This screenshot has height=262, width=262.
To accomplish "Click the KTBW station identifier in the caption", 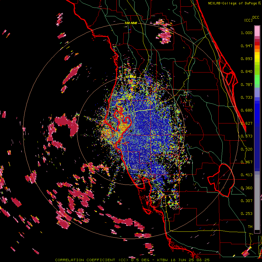I will tap(163, 260).
